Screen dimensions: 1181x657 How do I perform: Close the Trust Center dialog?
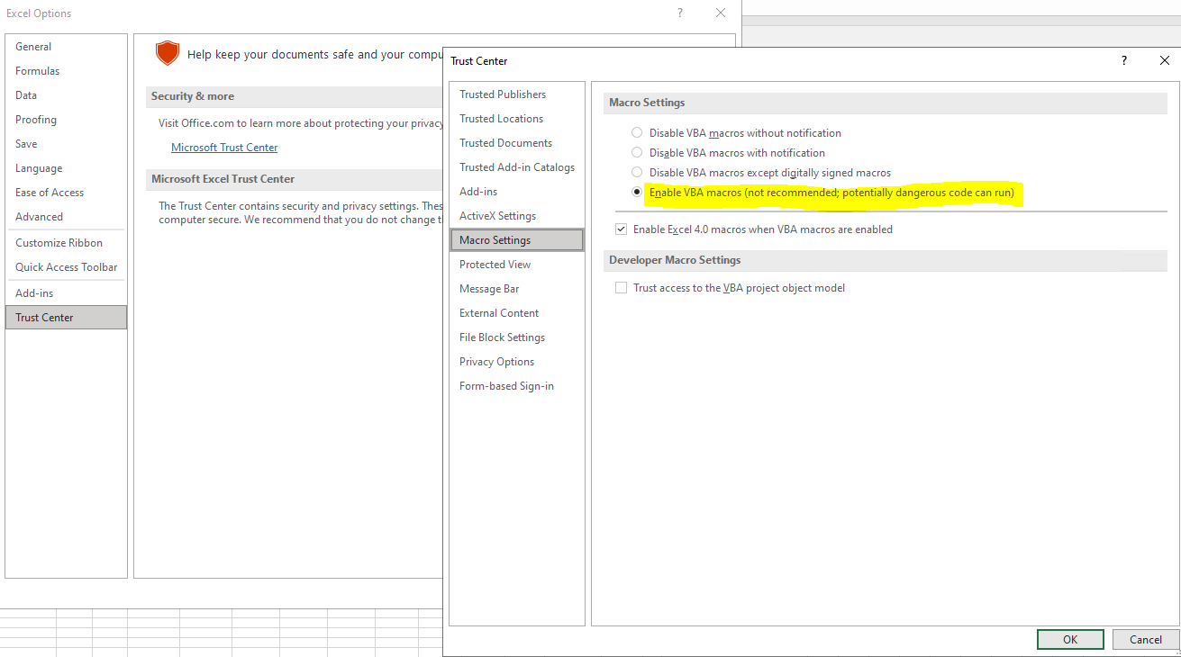coord(1164,61)
